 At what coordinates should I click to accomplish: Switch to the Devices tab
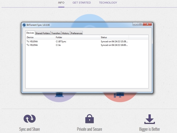(x=30, y=33)
